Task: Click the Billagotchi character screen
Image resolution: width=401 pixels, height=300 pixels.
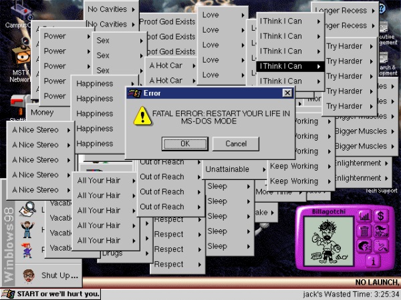Action: click(329, 241)
